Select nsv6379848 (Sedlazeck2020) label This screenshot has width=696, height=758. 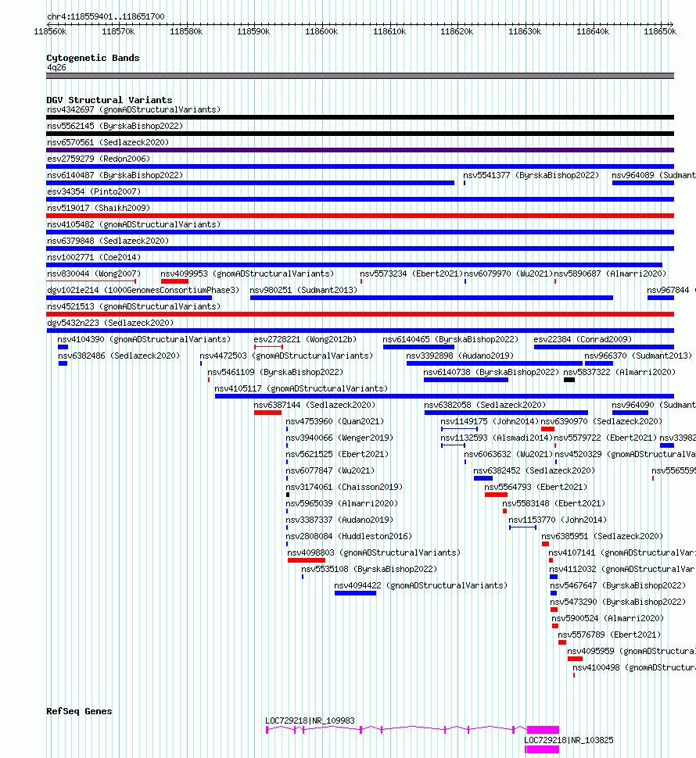[x=108, y=241]
